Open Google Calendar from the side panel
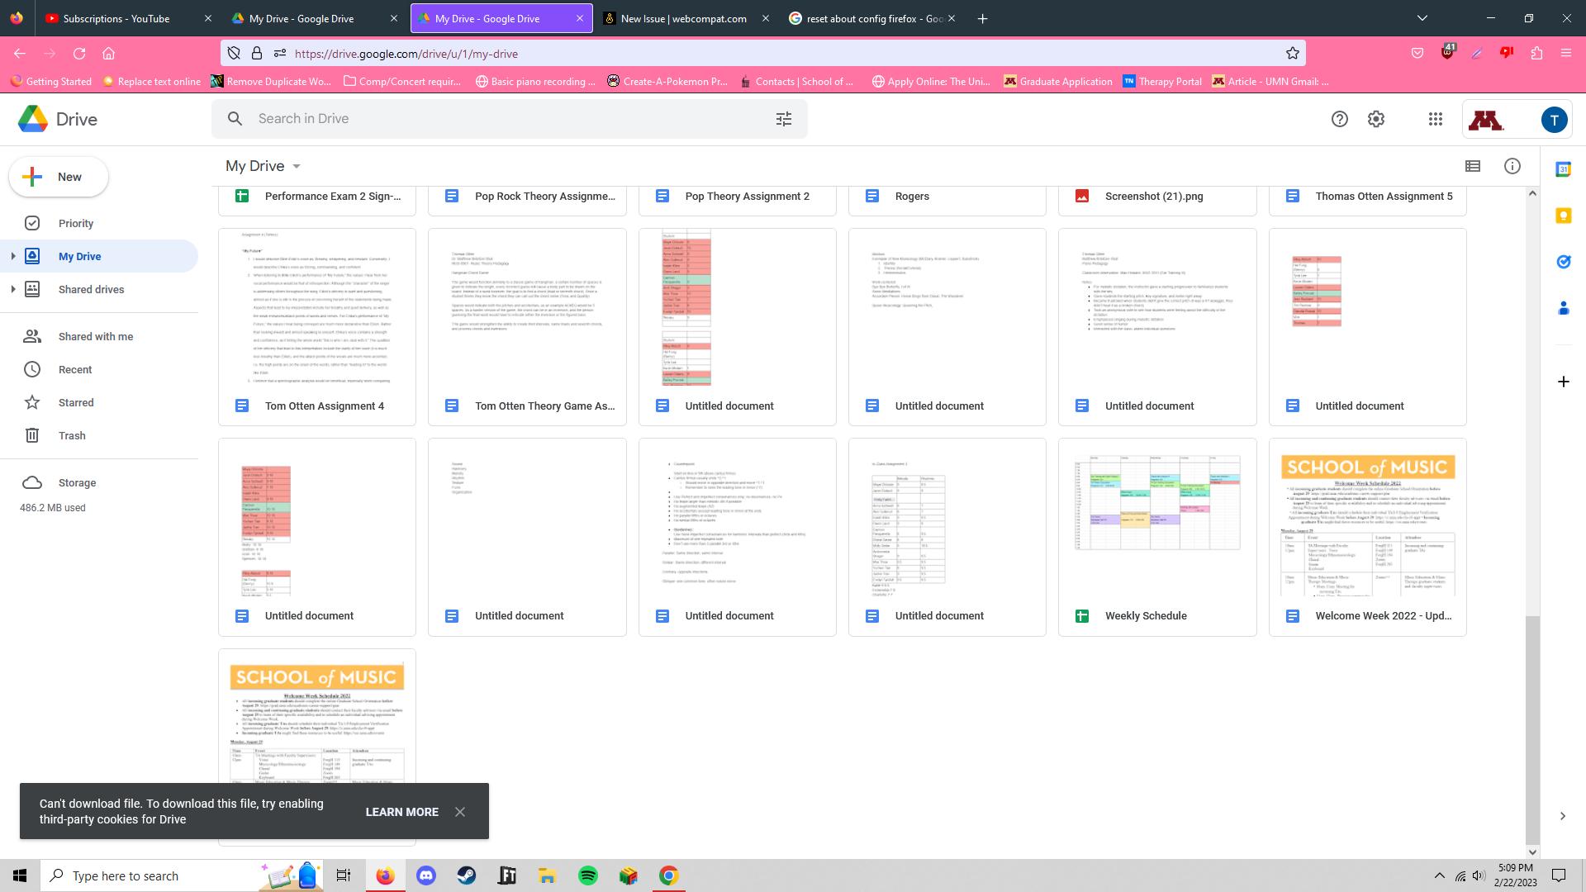Screen dimensions: 1586x892 click(x=1564, y=168)
